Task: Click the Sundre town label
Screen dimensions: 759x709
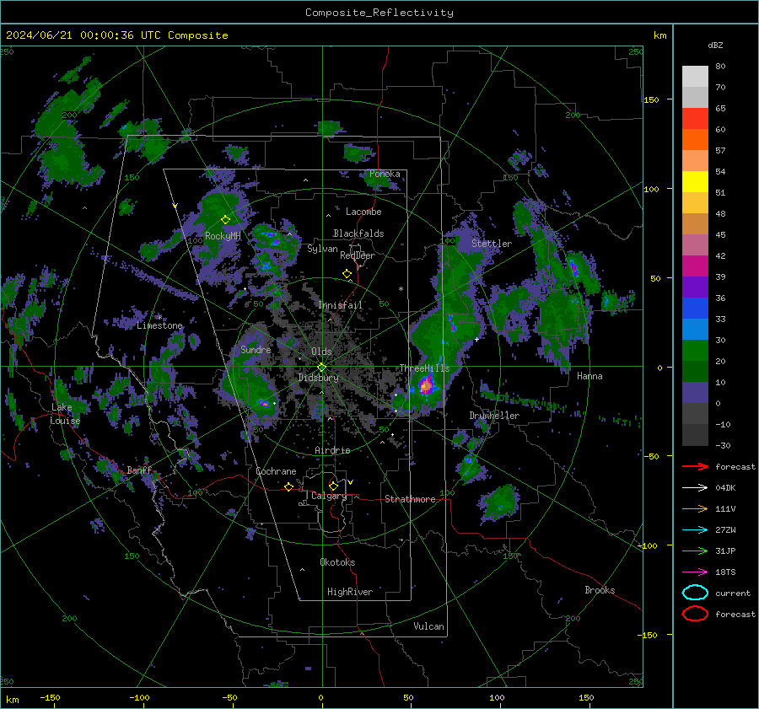Action: (256, 349)
